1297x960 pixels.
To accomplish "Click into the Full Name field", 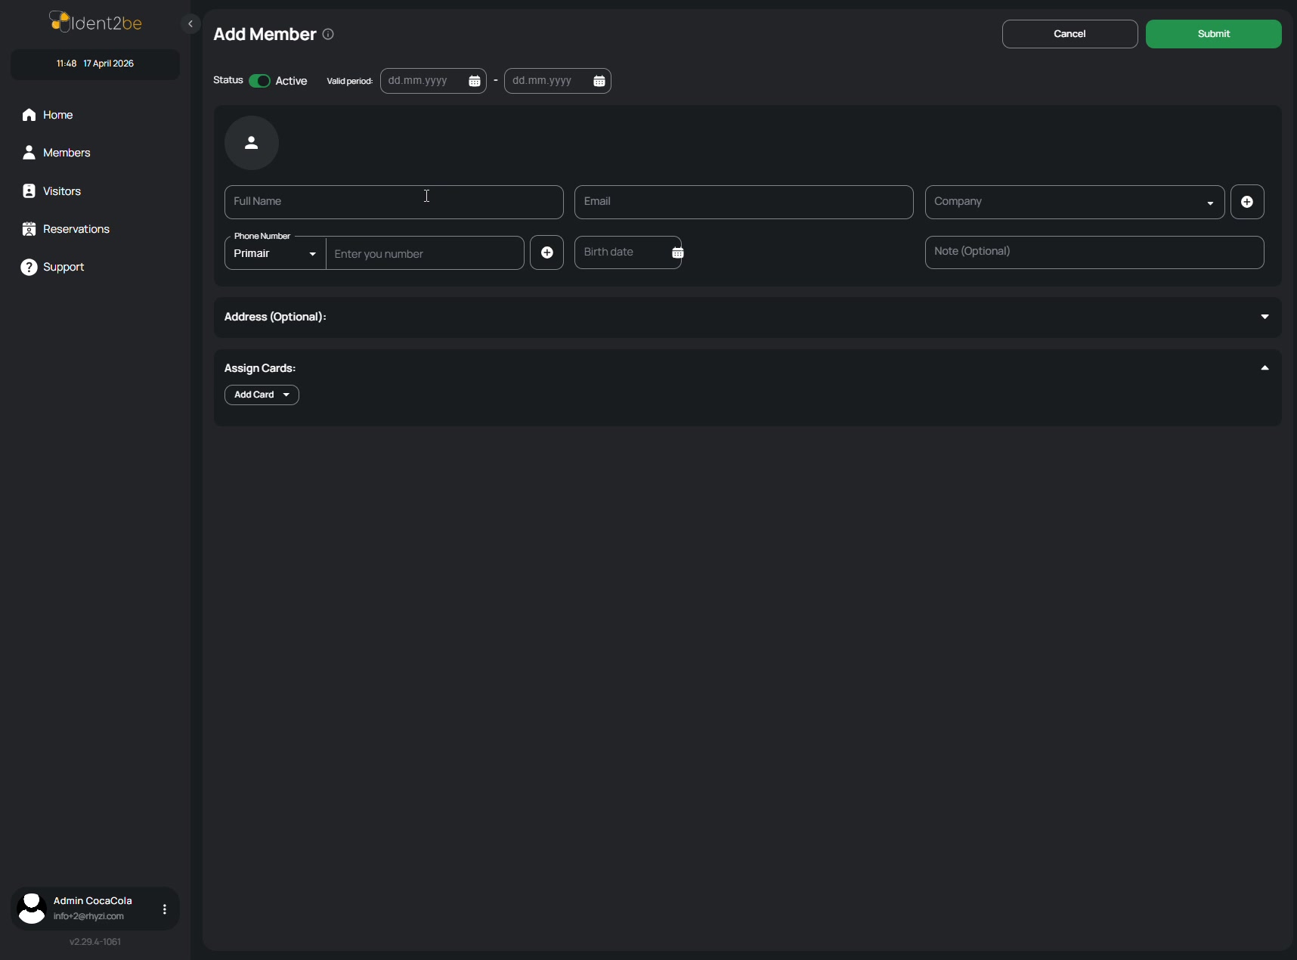I will (393, 202).
